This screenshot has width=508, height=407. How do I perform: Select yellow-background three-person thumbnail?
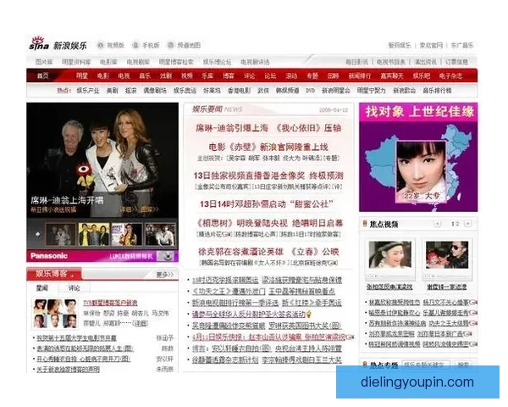point(94,234)
